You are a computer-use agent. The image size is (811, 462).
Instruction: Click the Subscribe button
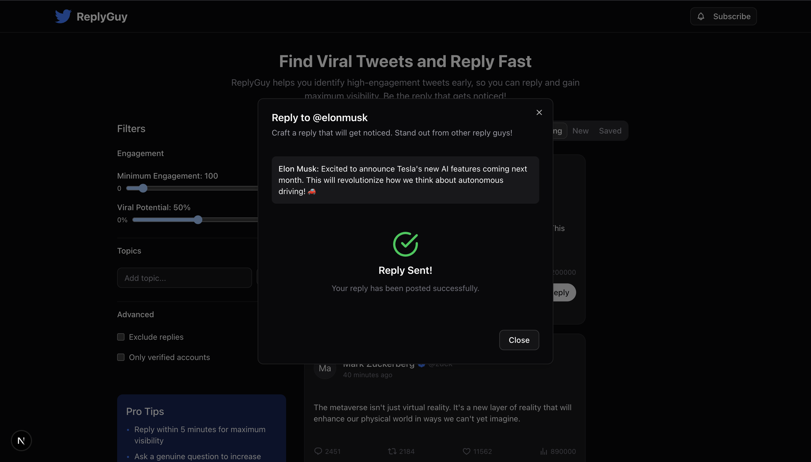click(723, 16)
